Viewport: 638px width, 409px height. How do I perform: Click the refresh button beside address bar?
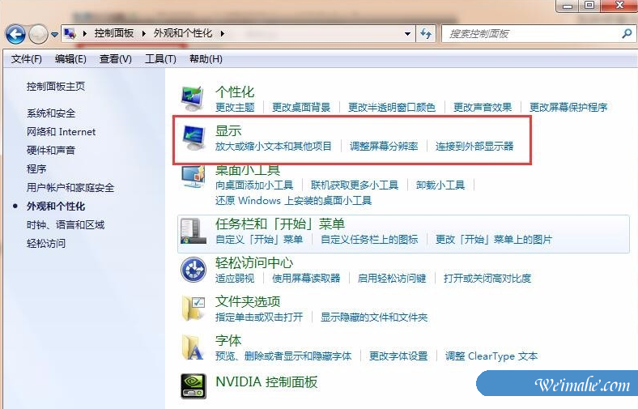point(426,34)
